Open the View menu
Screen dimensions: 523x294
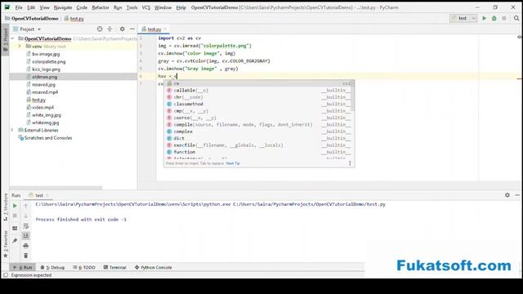pyautogui.click(x=44, y=7)
